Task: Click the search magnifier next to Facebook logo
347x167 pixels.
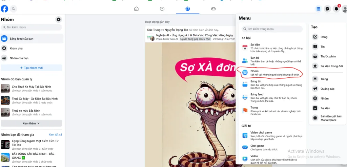Action: (14, 9)
